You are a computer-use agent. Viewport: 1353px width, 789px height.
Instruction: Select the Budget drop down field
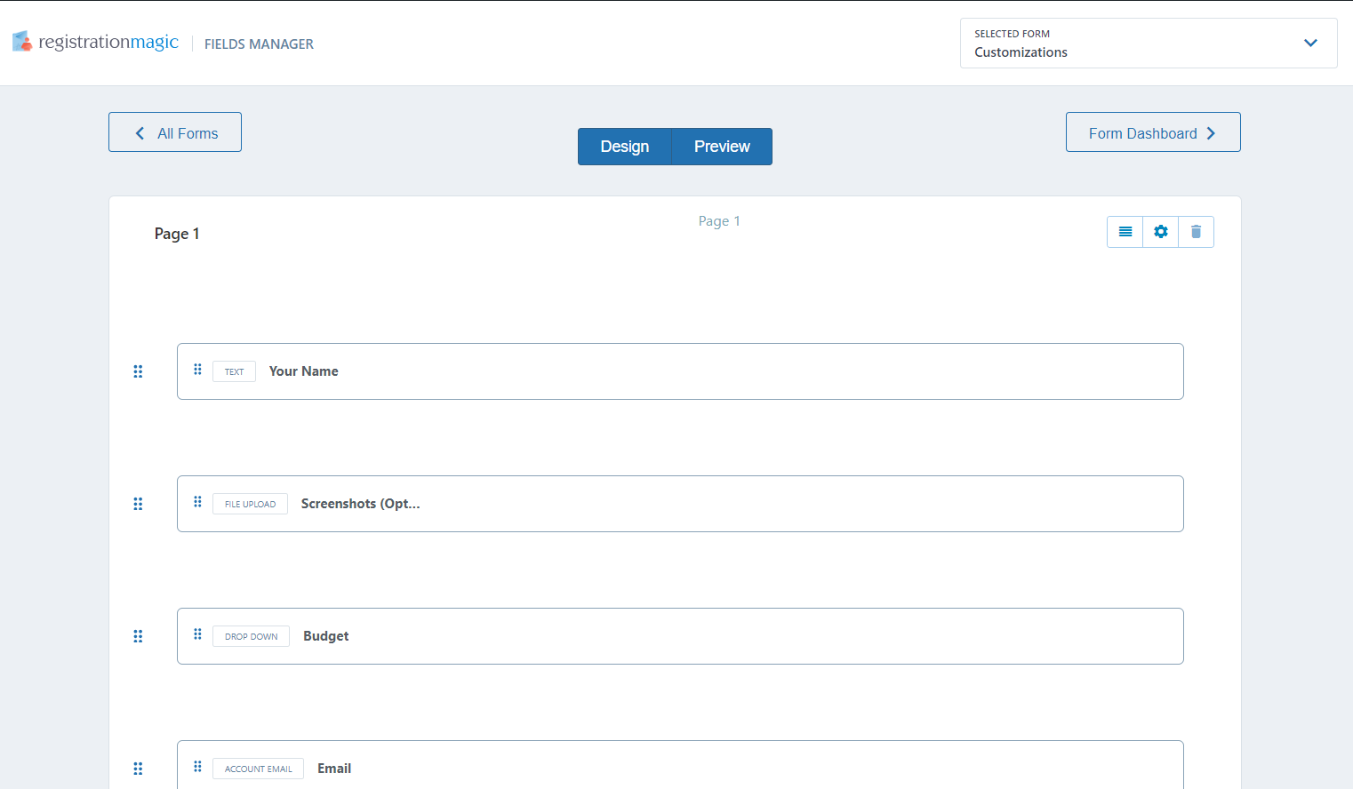(680, 636)
